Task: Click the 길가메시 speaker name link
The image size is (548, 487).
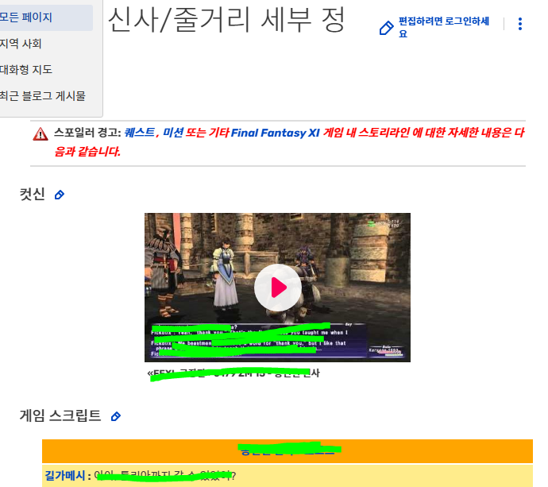Action: 64,475
